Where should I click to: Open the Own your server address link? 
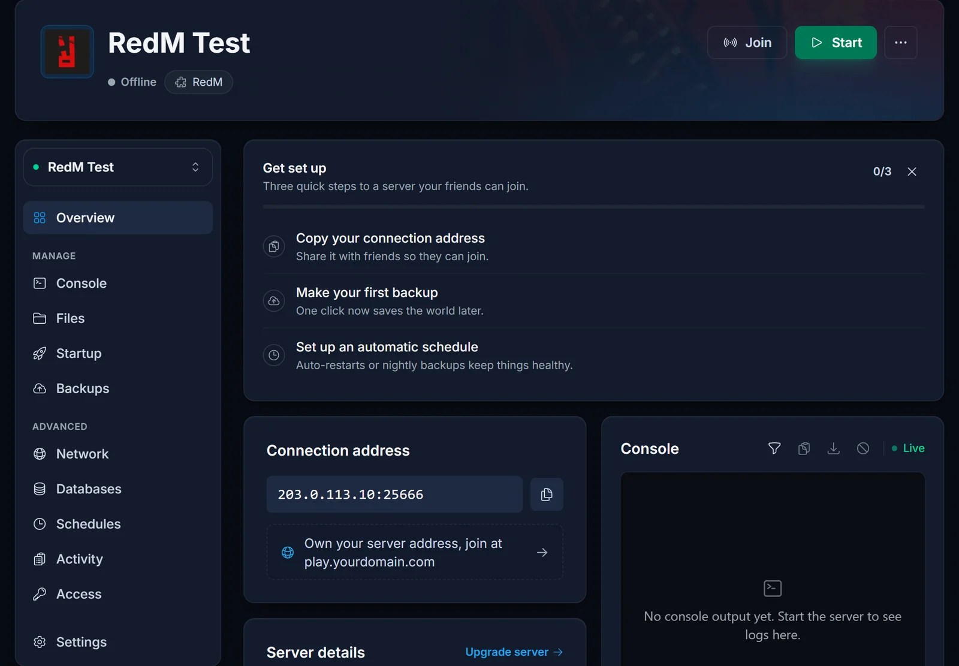[x=415, y=552]
